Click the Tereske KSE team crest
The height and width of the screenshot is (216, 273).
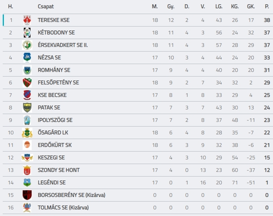pos(27,20)
